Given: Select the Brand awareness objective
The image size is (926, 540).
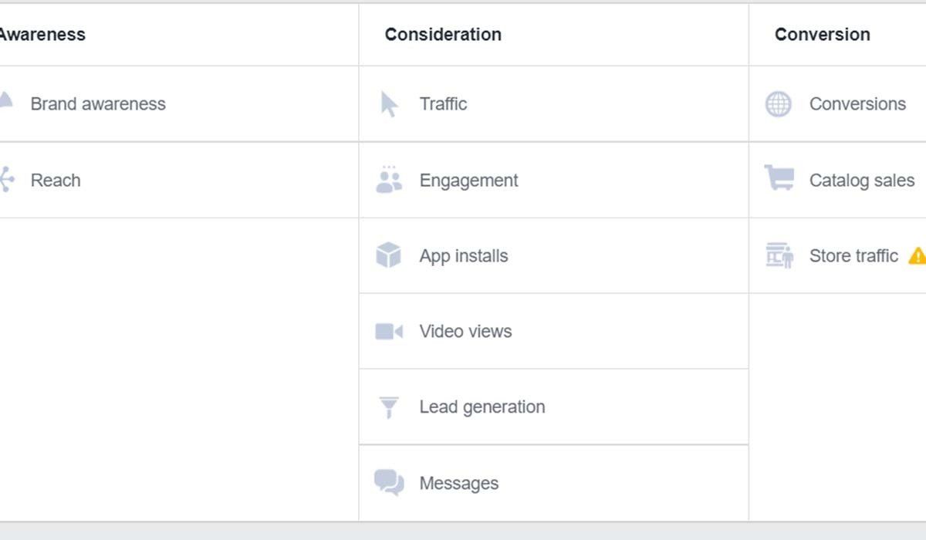Looking at the screenshot, I should [98, 104].
